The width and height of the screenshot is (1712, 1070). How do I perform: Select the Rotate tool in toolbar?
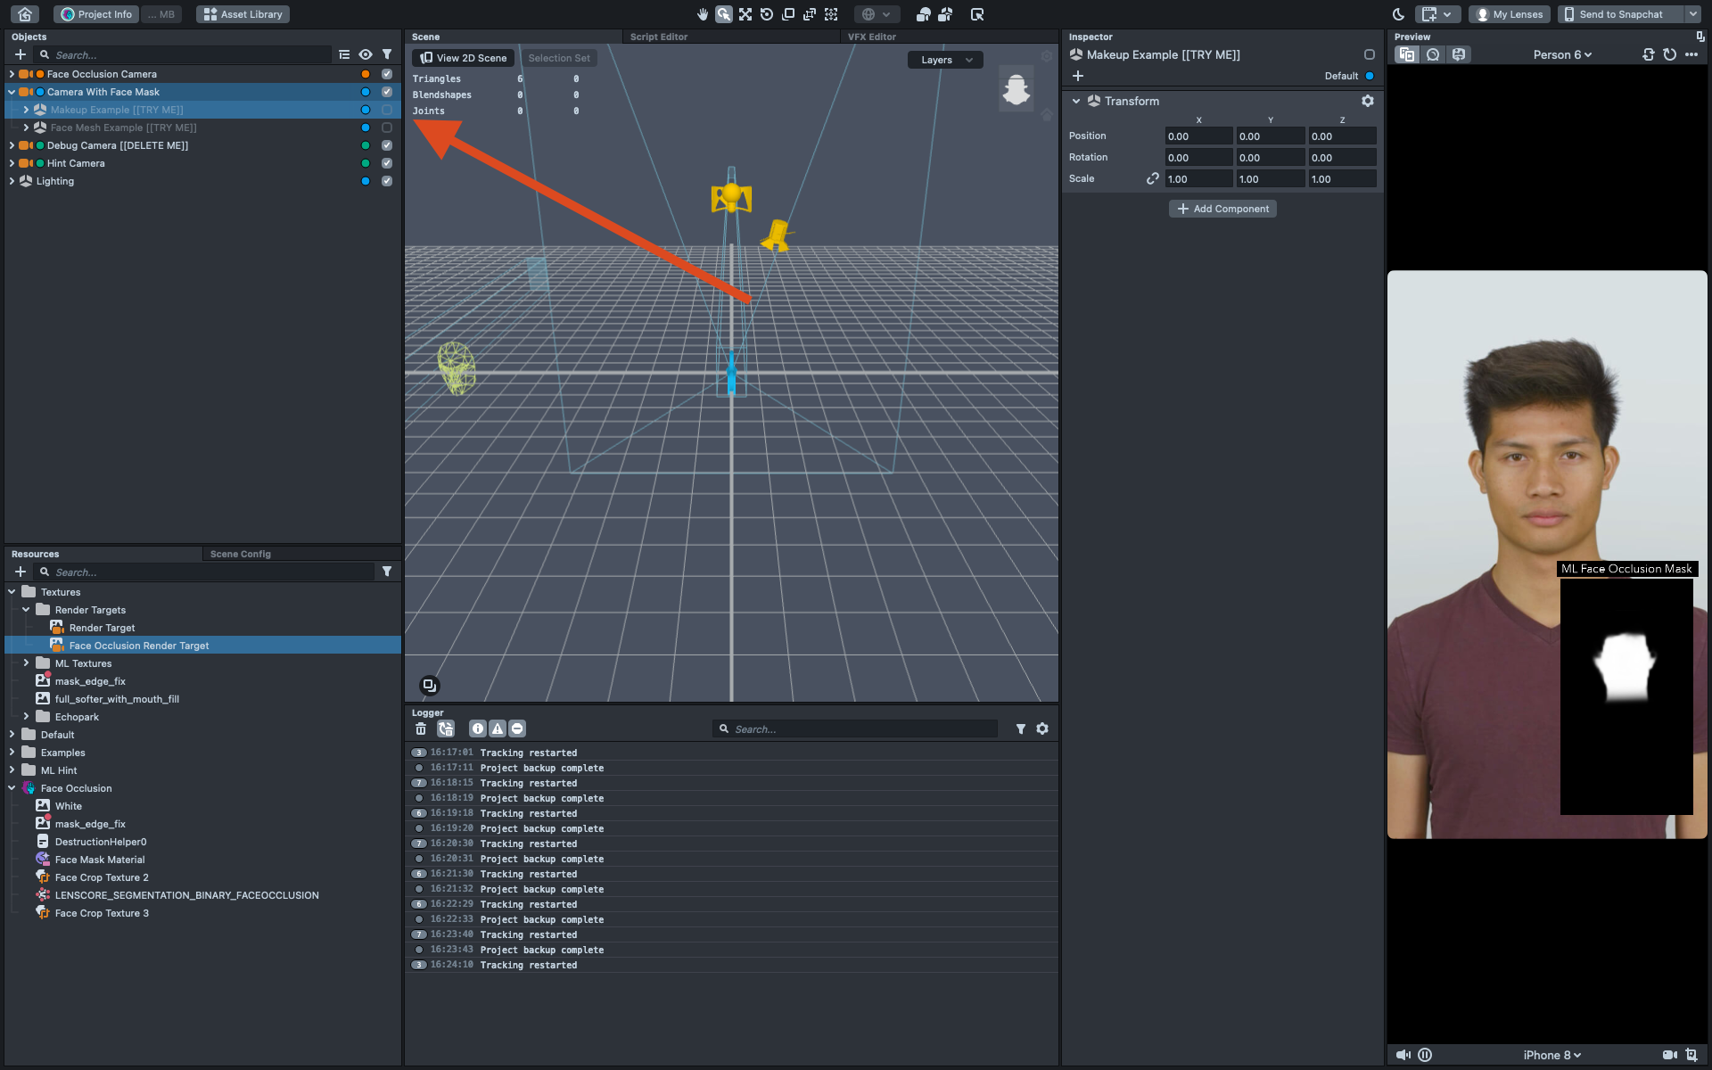(x=767, y=14)
